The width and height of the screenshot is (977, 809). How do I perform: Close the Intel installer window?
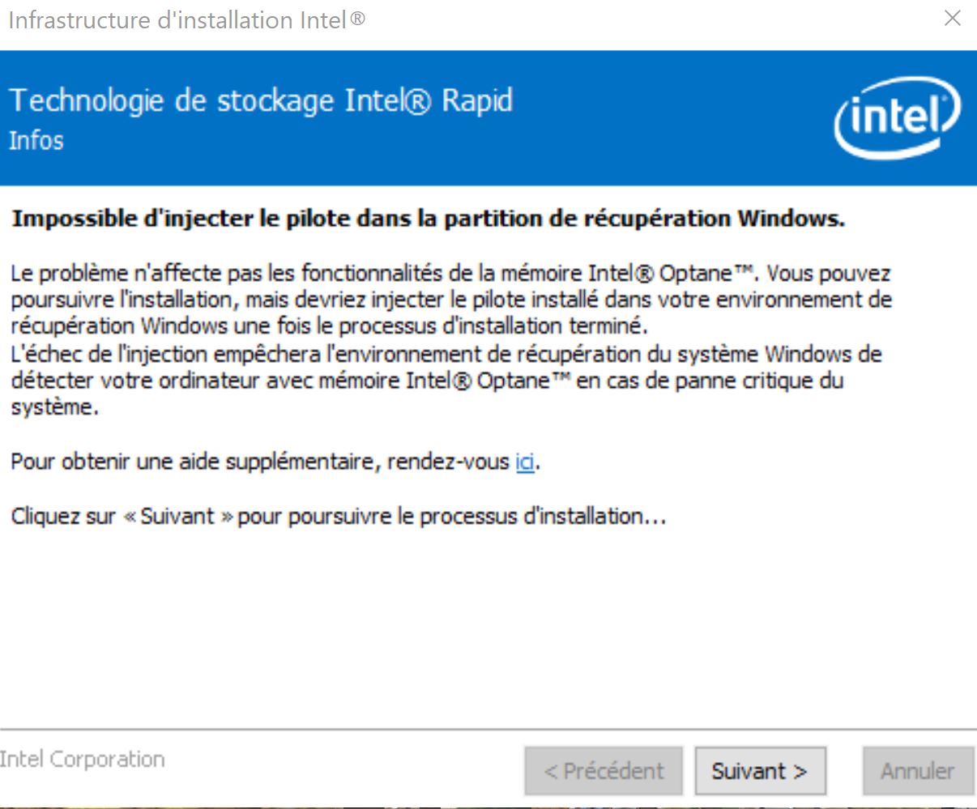953,19
